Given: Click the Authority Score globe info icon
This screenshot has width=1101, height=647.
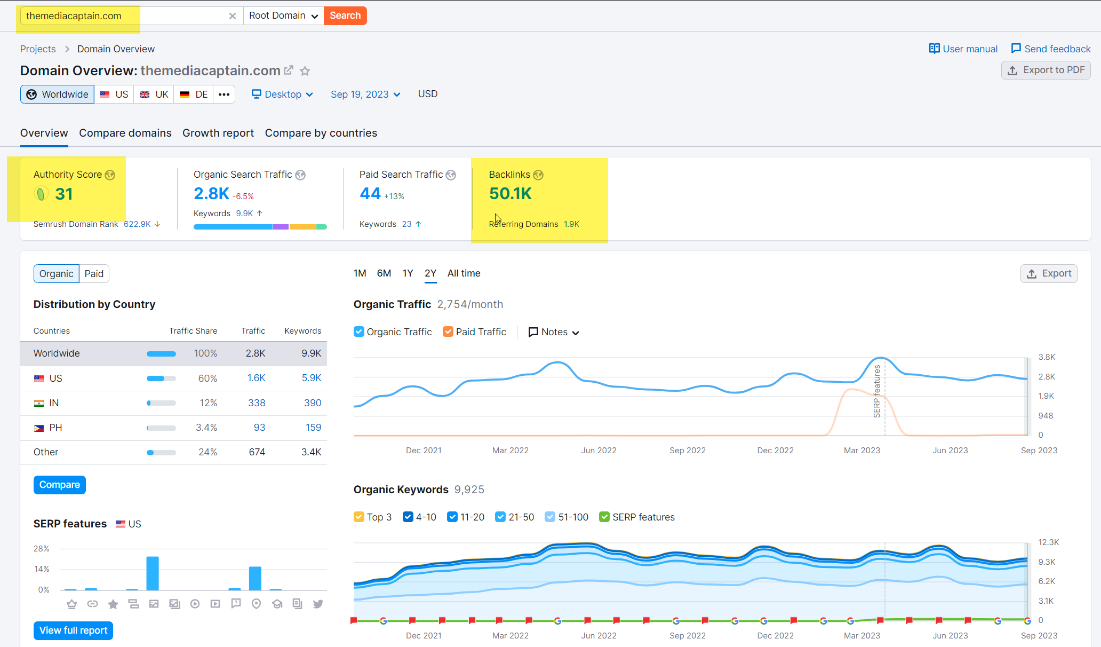Looking at the screenshot, I should (110, 175).
